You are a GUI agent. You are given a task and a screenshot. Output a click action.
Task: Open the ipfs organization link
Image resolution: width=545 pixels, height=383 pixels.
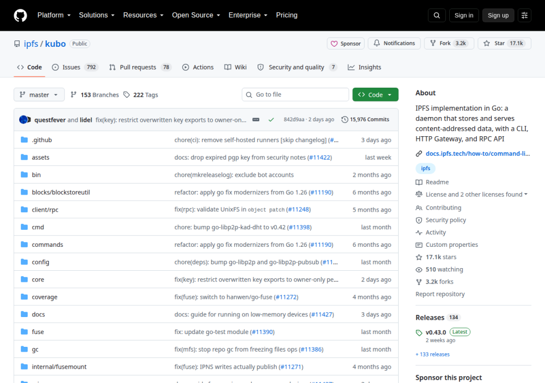31,44
